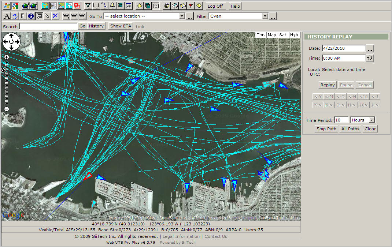
Task: Select the Google maps provider icon
Action: 15,6
